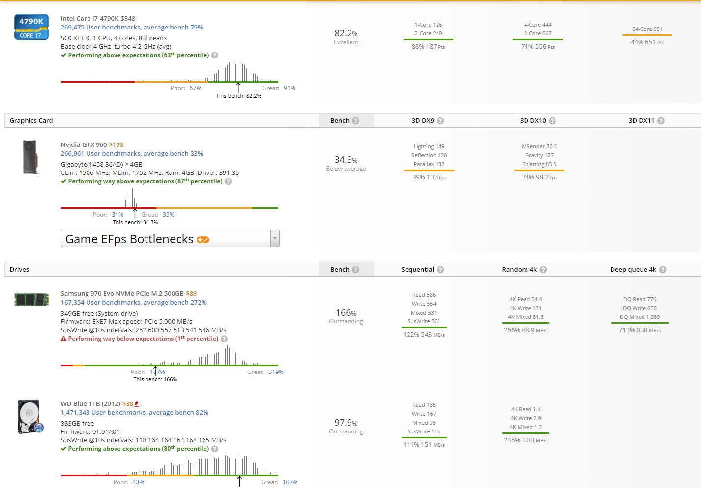Open 1,471,343 User benchmarks link for WD
Viewport: 701px width, 488px height.
(135, 413)
